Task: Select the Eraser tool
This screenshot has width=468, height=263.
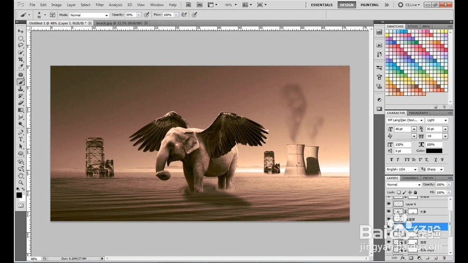Action: point(21,103)
